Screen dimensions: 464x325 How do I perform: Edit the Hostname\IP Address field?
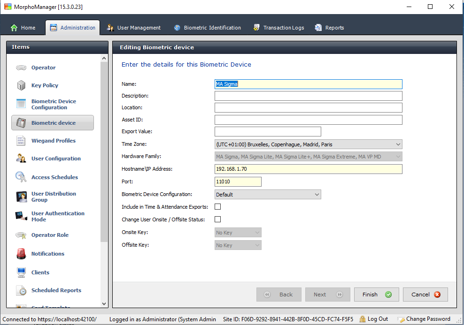tap(308, 169)
